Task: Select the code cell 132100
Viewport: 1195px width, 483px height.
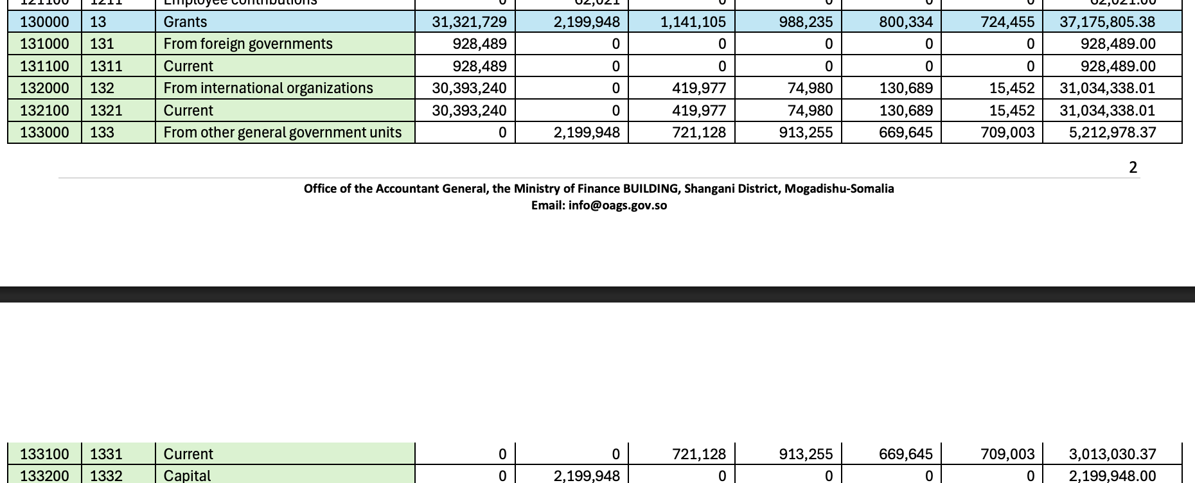Action: coord(44,110)
